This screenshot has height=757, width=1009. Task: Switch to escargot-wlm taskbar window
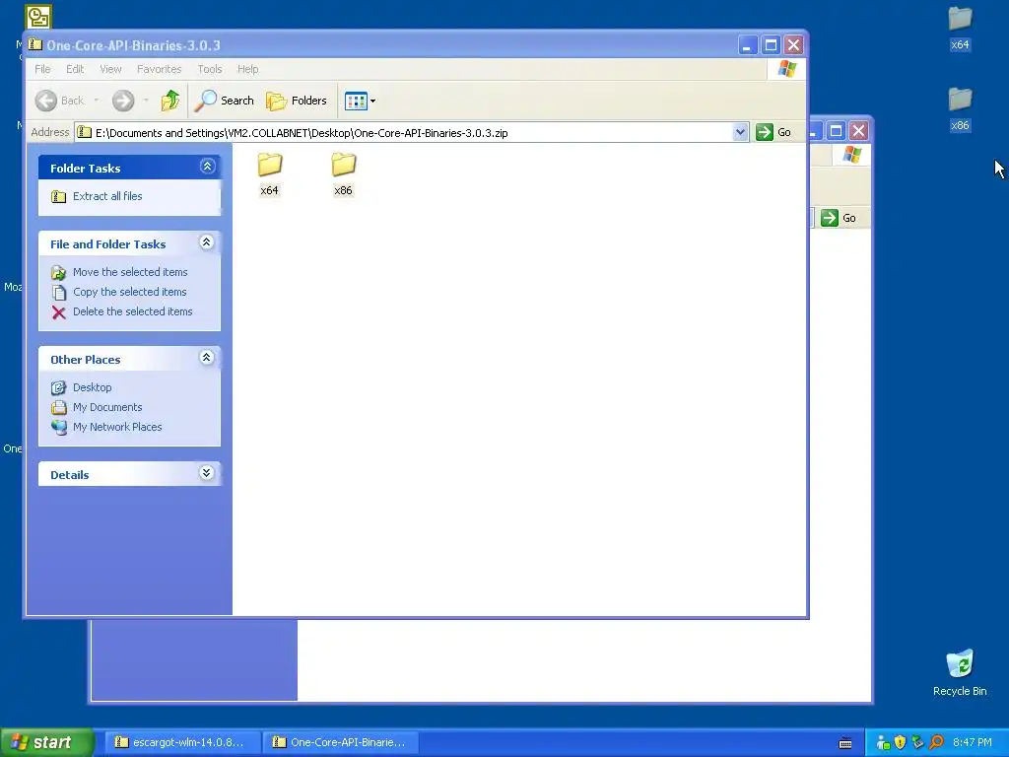(x=182, y=742)
